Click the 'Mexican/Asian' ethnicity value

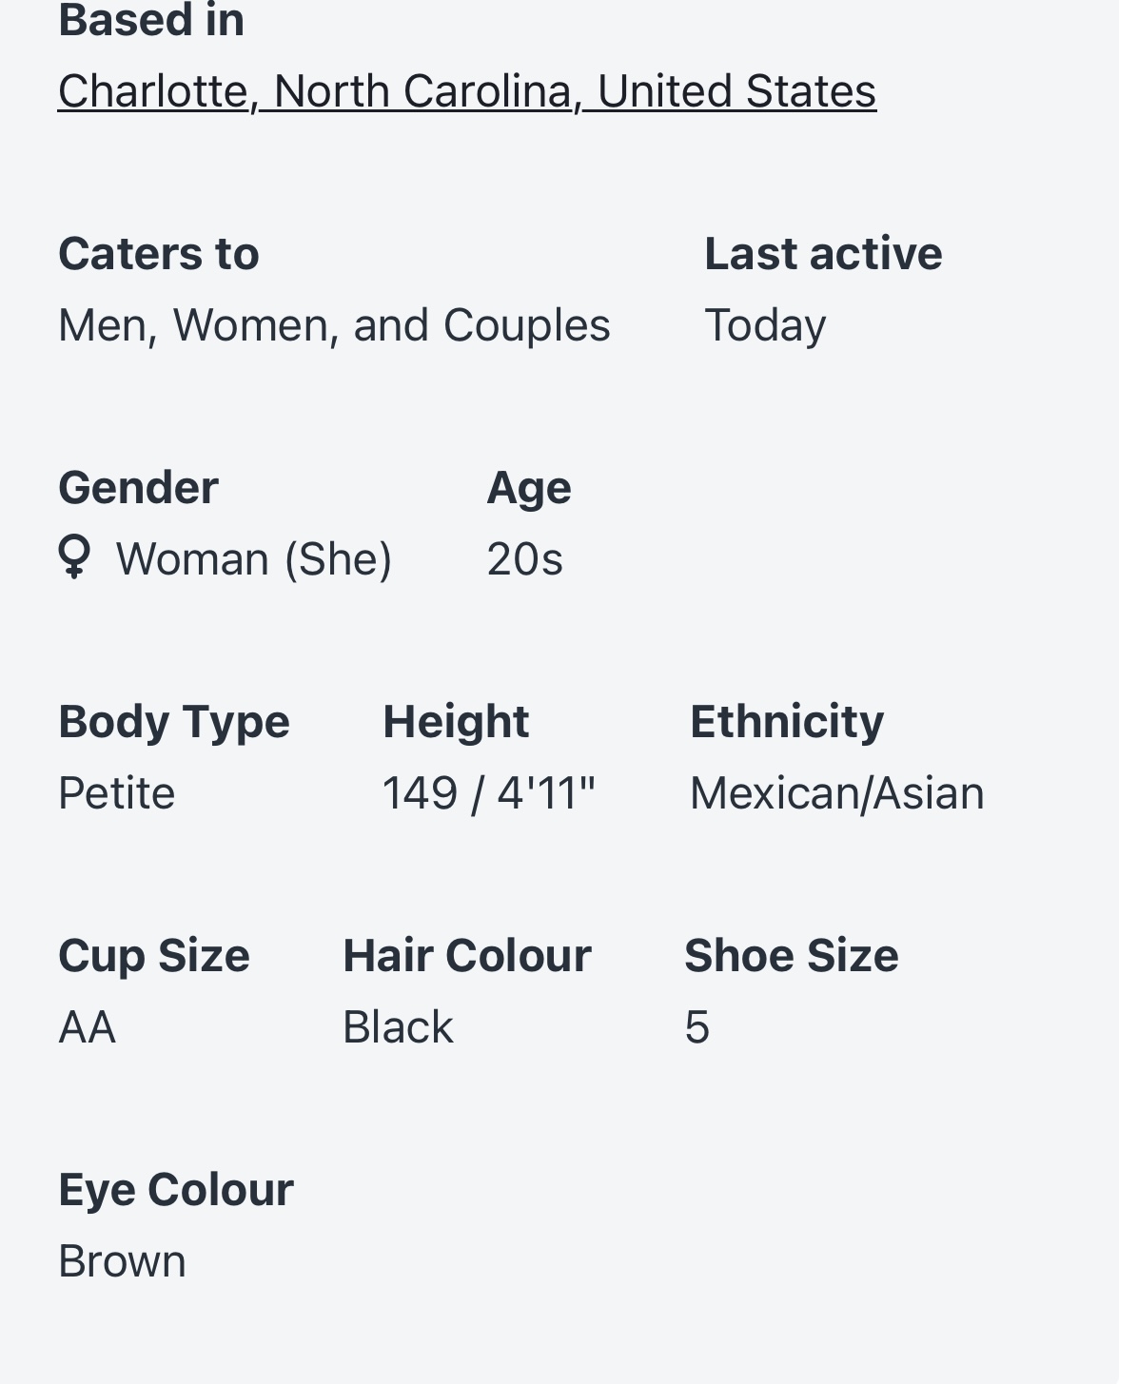pos(837,793)
